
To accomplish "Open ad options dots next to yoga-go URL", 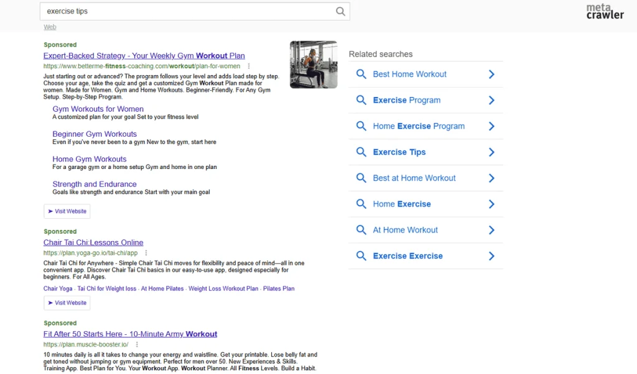I will (x=146, y=253).
